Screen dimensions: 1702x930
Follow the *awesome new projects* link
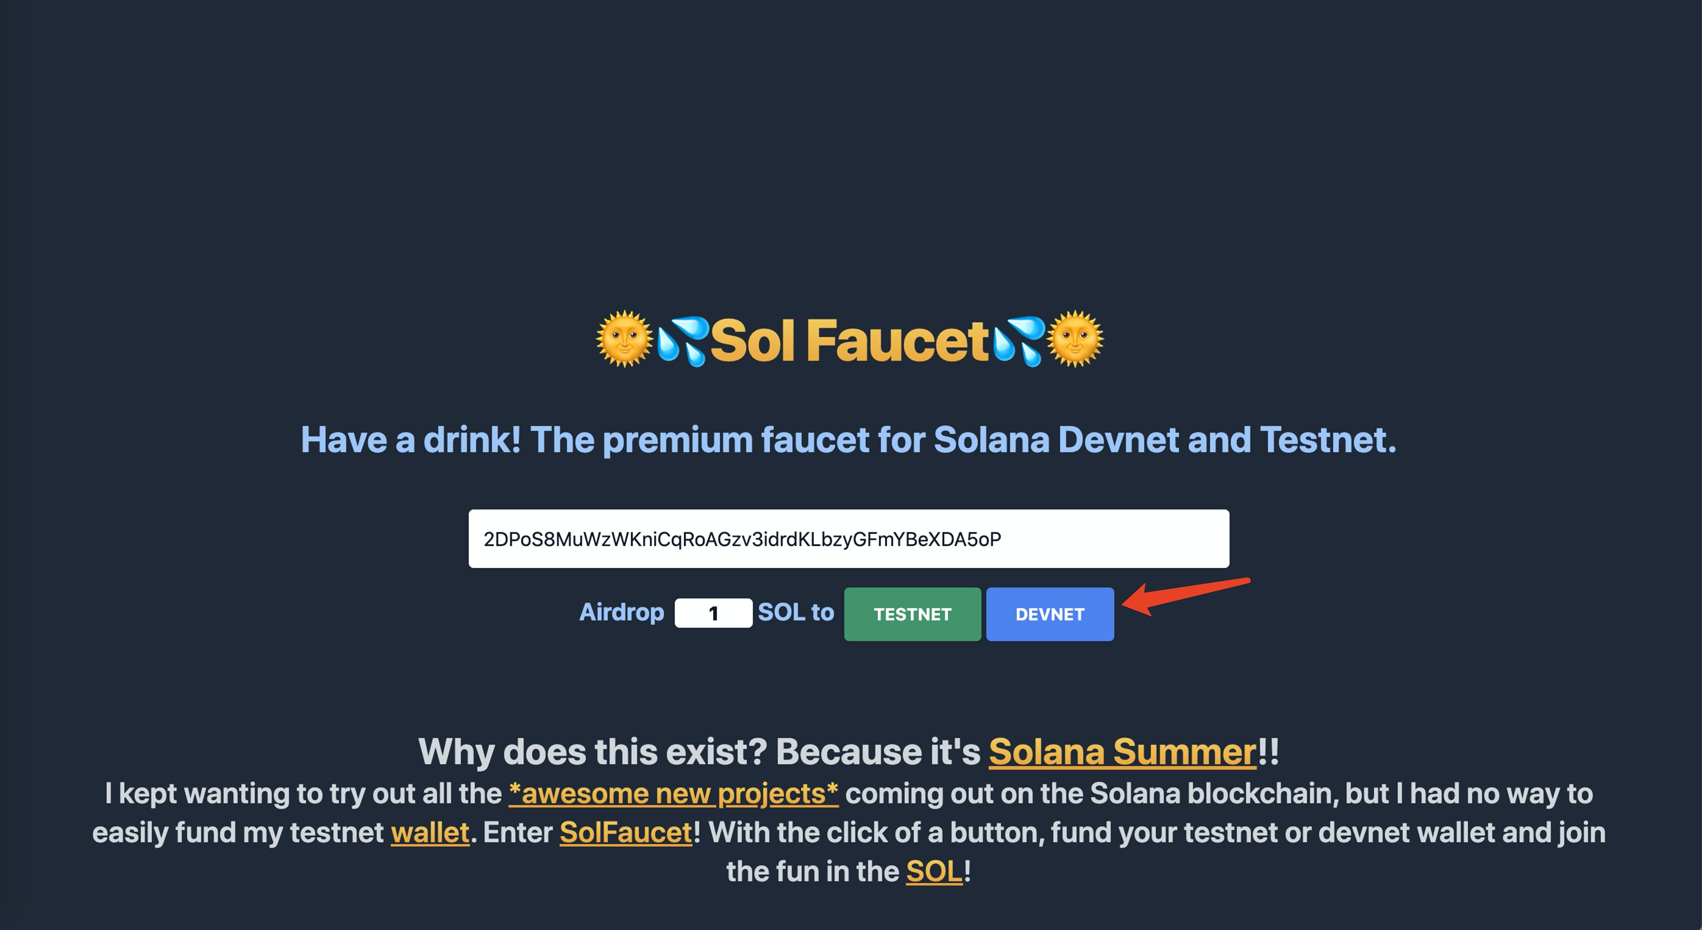[x=672, y=793]
